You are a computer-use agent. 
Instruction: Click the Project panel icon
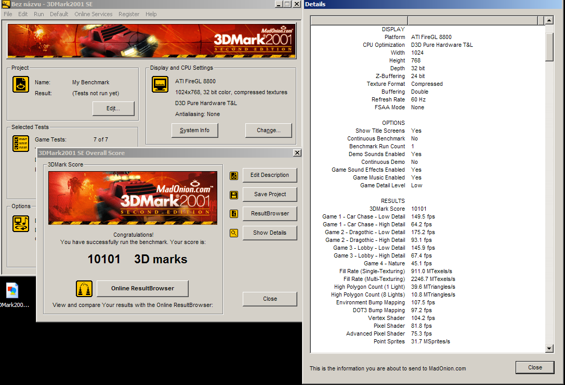point(21,85)
